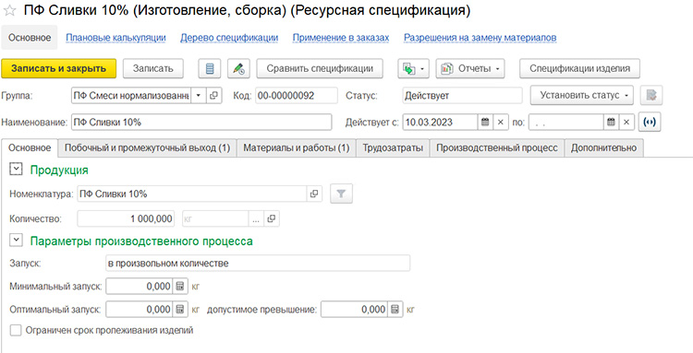The image size is (693, 353).
Task: Add specification to favorites with star icon
Action: 9,11
